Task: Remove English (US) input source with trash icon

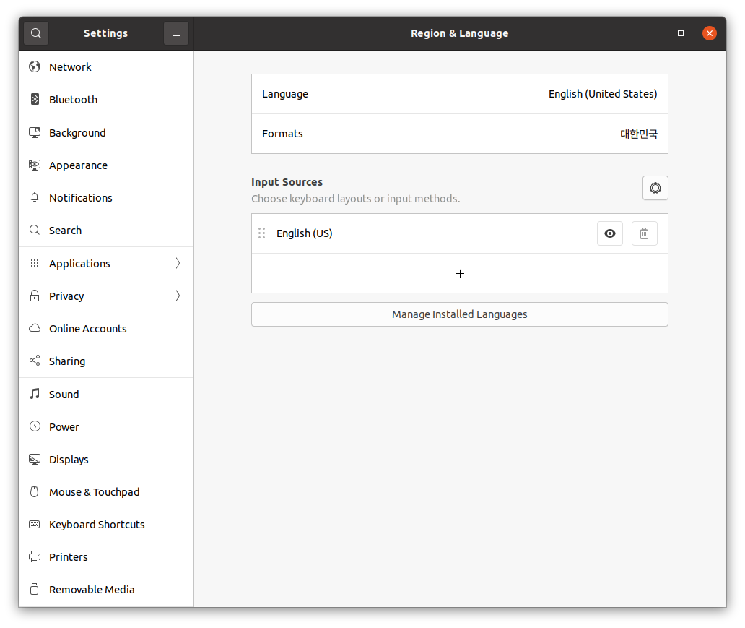Action: pyautogui.click(x=644, y=233)
